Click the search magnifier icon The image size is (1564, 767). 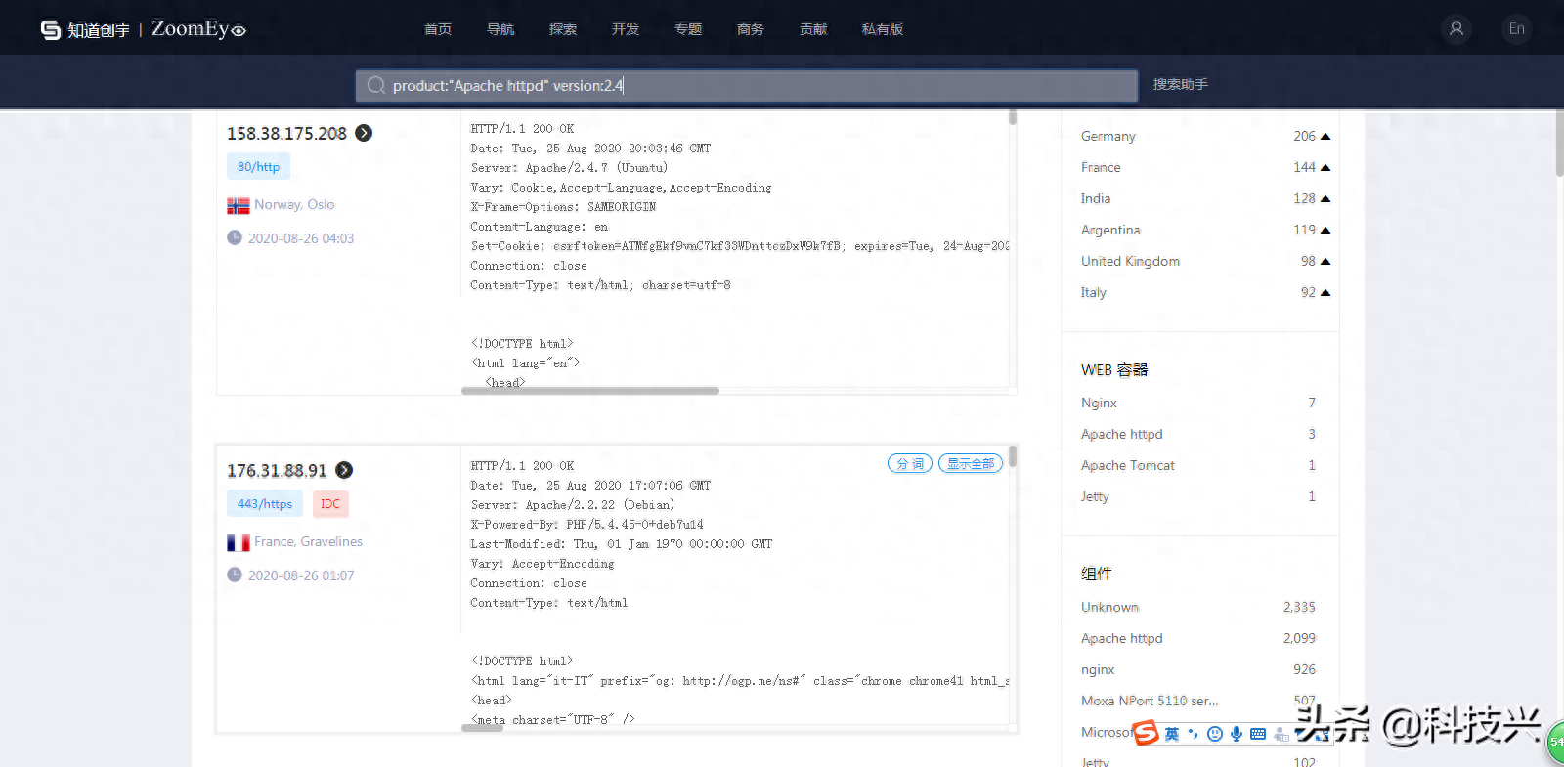375,86
